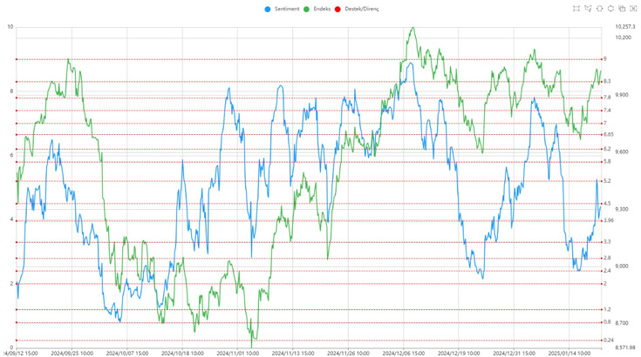Screen dimensions: 641x357
Task: Click the clear selection icon in toolbox
Action: [x=633, y=9]
